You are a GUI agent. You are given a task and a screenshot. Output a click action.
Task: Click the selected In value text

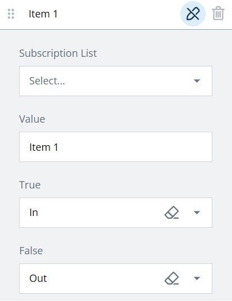pos(34,213)
